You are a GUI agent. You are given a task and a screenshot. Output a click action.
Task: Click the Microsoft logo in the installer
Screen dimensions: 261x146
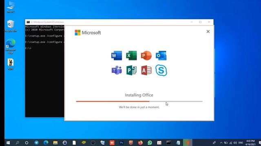88,32
